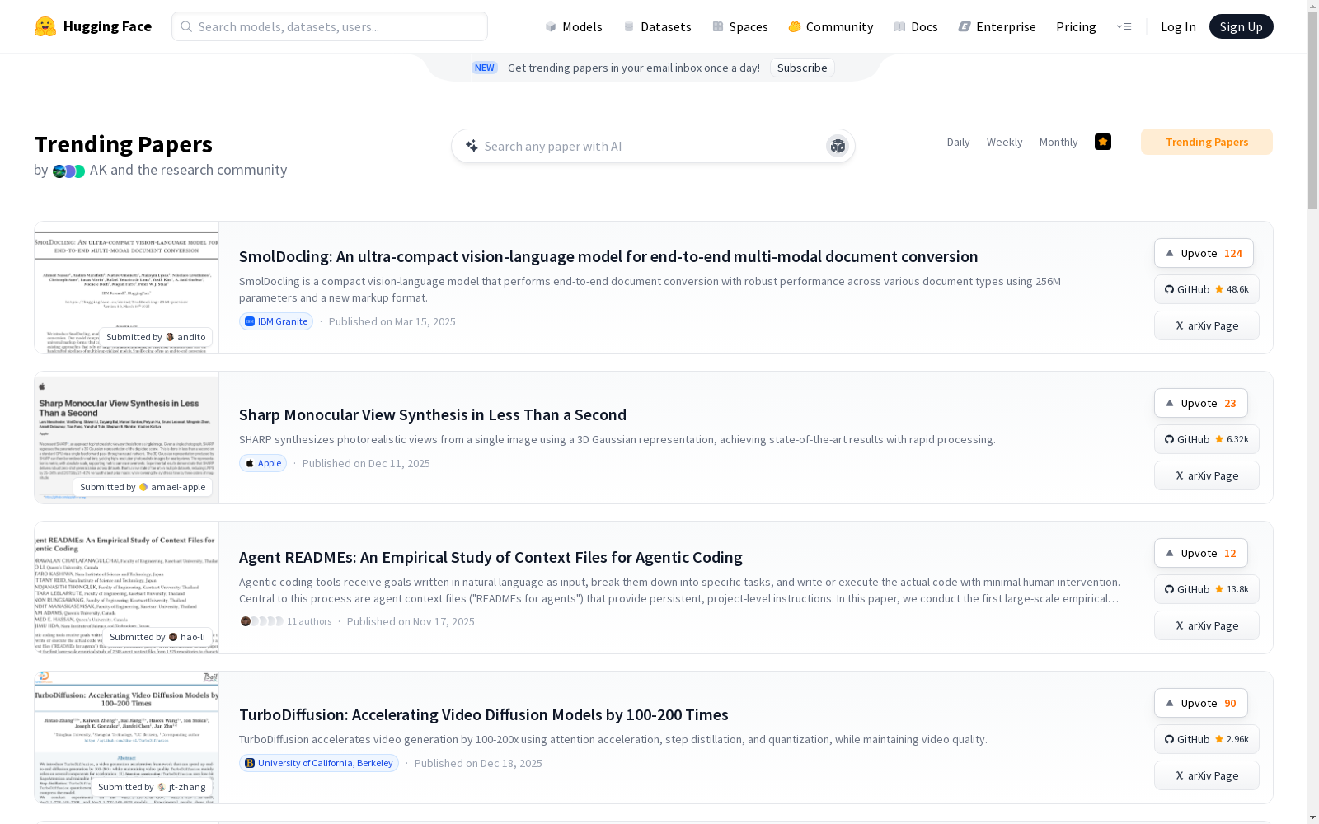Switch to the Monthly papers tab

point(1058,142)
